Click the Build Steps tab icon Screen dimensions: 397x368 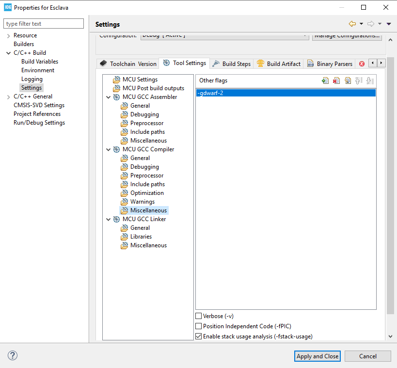(216, 64)
